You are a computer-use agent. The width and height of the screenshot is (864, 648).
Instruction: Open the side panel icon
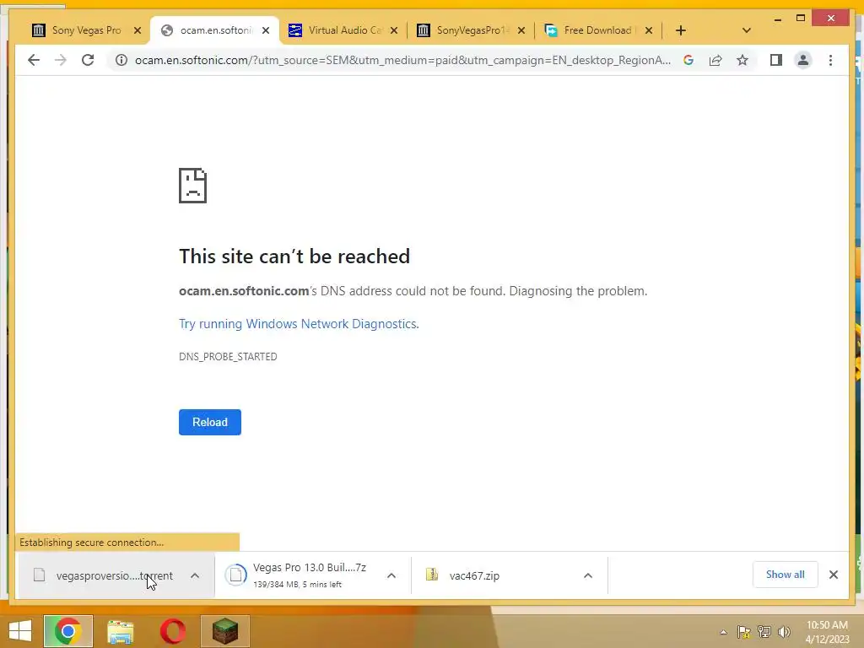(776, 60)
